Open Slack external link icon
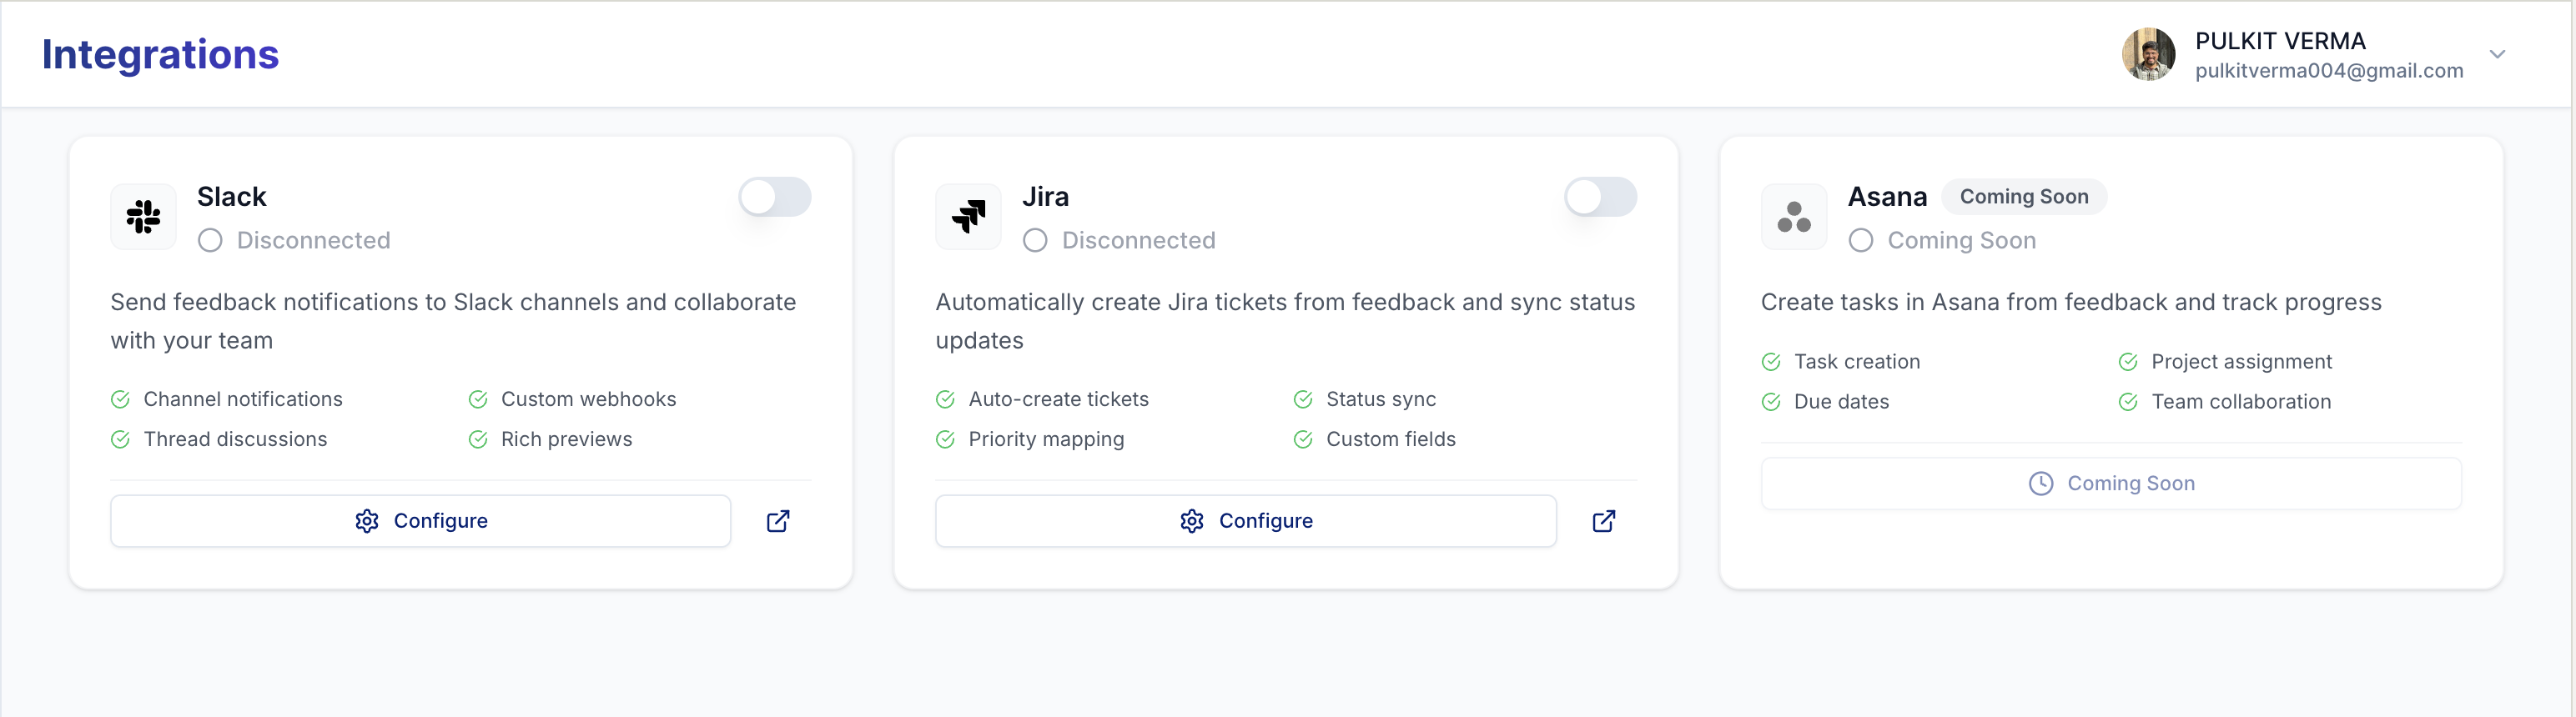The image size is (2576, 717). click(x=778, y=521)
